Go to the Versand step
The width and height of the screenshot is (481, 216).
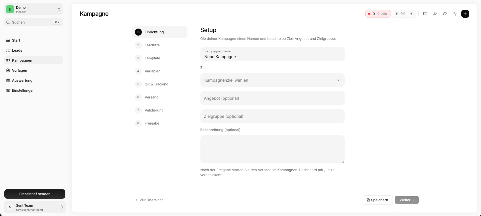click(x=160, y=97)
